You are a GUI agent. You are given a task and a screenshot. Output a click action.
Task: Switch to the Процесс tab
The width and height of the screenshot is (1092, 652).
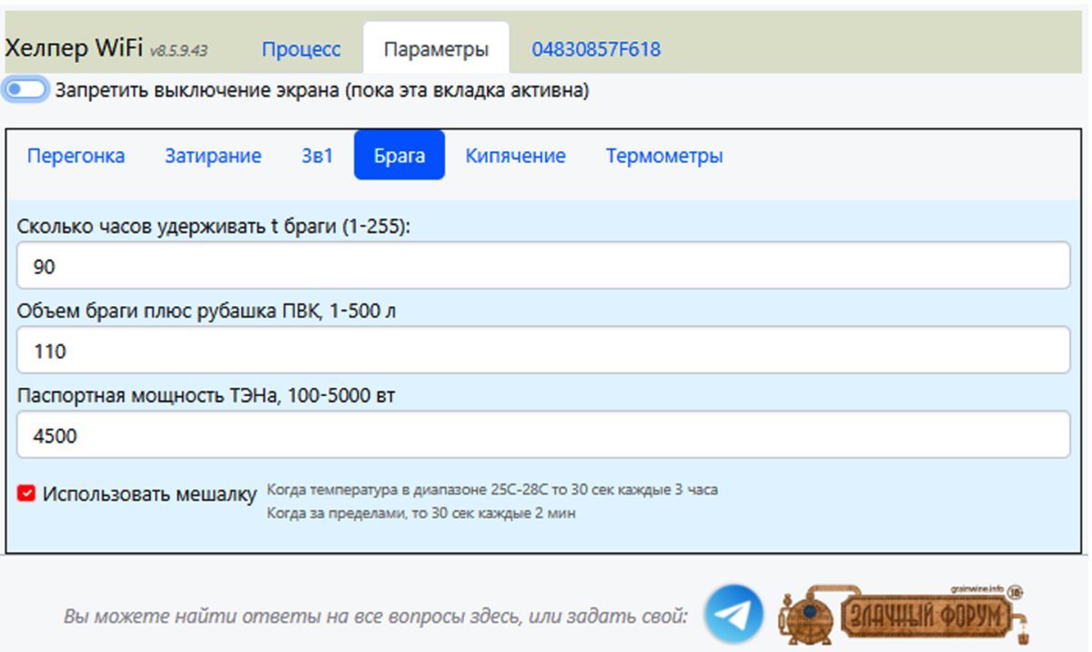point(301,49)
